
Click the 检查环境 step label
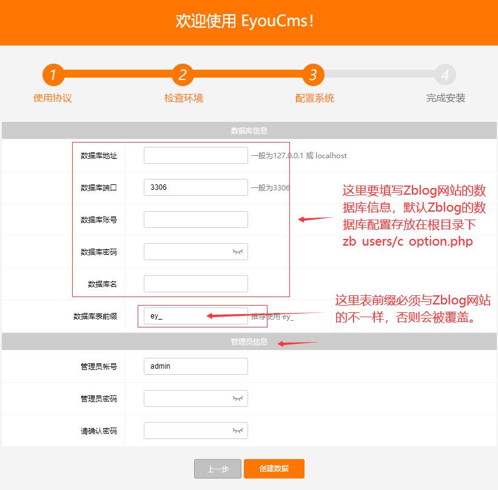[184, 98]
